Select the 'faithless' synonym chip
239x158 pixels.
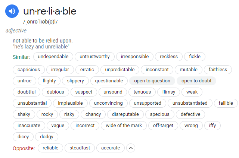point(218,70)
